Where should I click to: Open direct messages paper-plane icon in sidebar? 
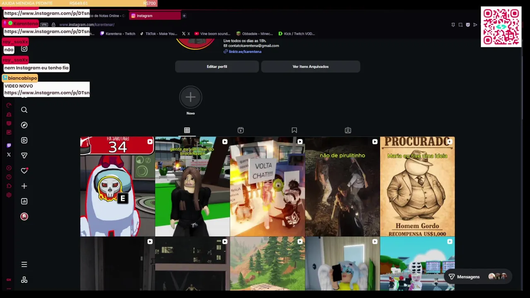(x=24, y=156)
